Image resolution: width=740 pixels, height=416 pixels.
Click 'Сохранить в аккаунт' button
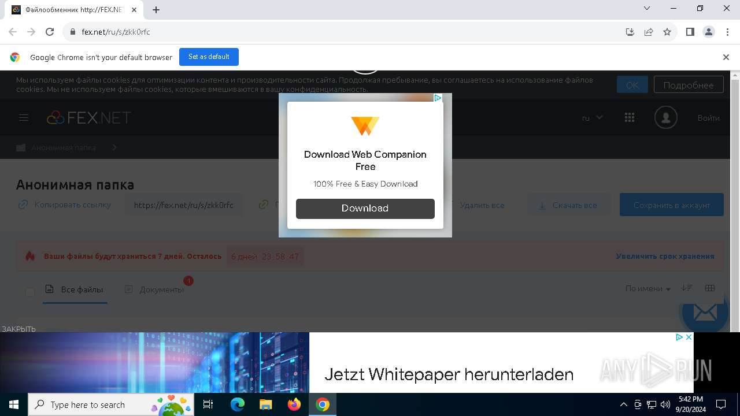[672, 205]
